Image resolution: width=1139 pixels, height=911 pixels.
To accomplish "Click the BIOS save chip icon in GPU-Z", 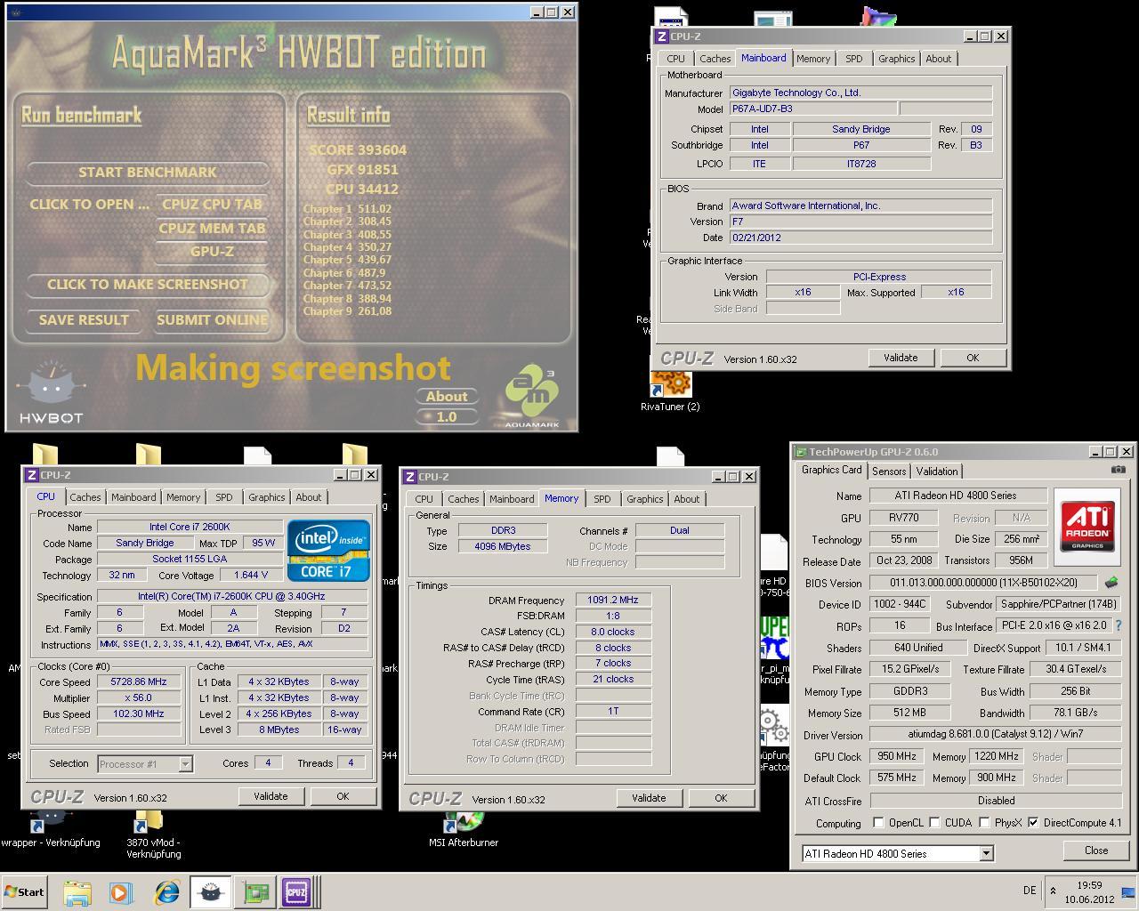I will pos(1111,583).
